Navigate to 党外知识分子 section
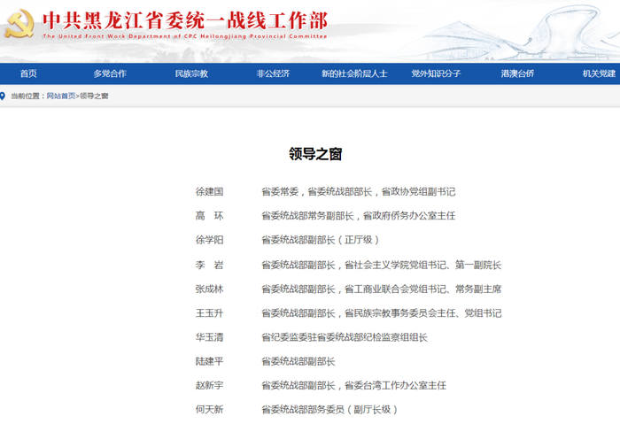The height and width of the screenshot is (424, 620). tap(436, 73)
